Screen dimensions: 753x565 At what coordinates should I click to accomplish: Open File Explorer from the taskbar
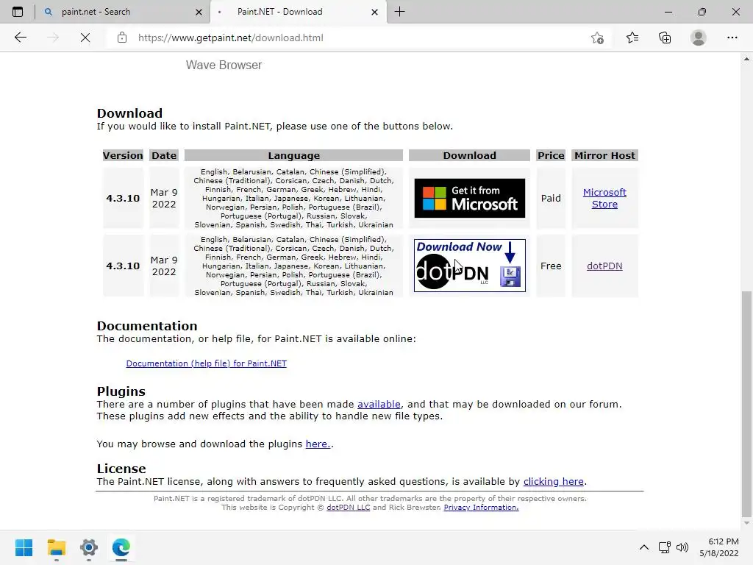[57, 547]
